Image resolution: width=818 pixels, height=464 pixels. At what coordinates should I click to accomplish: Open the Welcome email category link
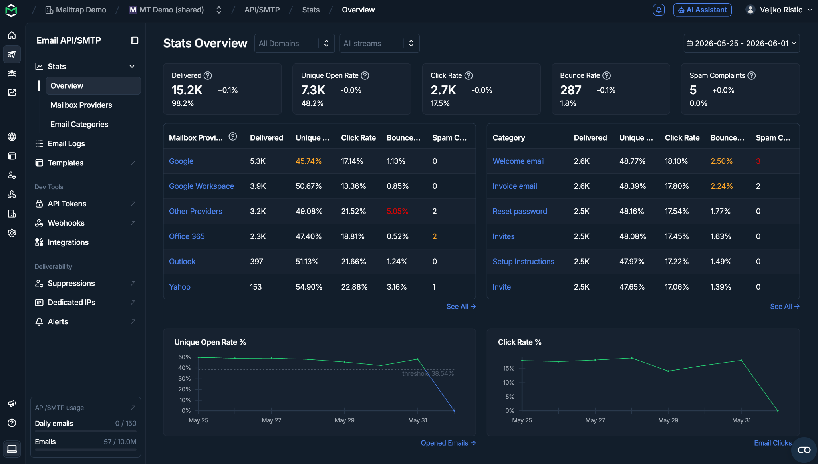pos(518,161)
